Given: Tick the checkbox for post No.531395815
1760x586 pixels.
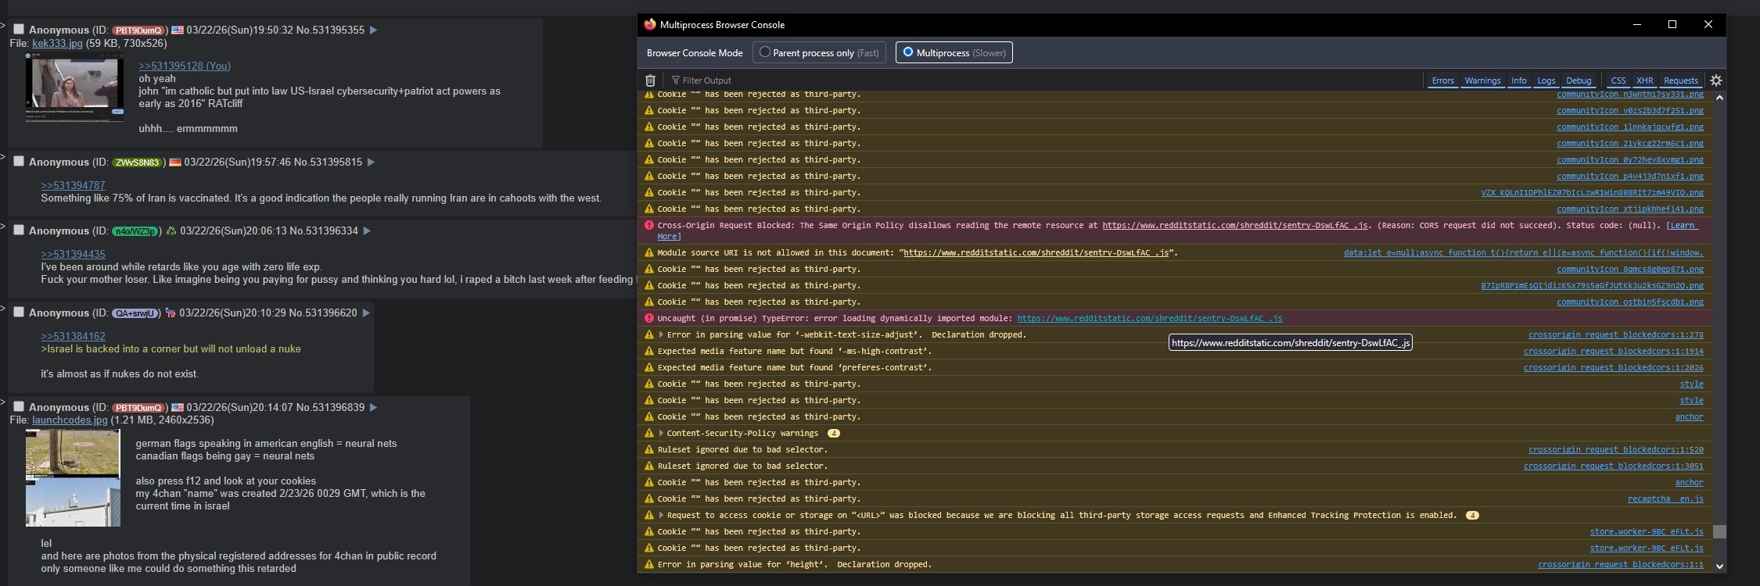Looking at the screenshot, I should pyautogui.click(x=19, y=162).
